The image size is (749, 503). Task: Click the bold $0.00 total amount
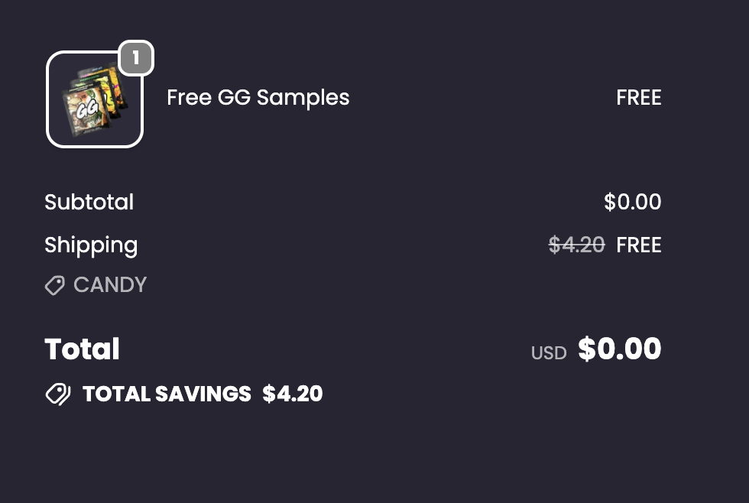[619, 349]
